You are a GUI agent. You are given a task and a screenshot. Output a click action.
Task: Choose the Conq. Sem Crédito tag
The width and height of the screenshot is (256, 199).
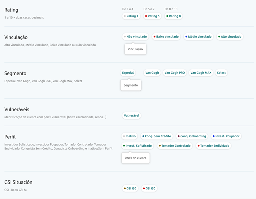point(157,136)
